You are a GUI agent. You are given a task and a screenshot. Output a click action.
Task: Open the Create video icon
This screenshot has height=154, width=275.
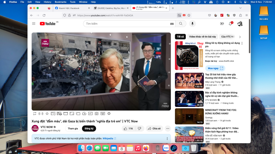coord(222,24)
